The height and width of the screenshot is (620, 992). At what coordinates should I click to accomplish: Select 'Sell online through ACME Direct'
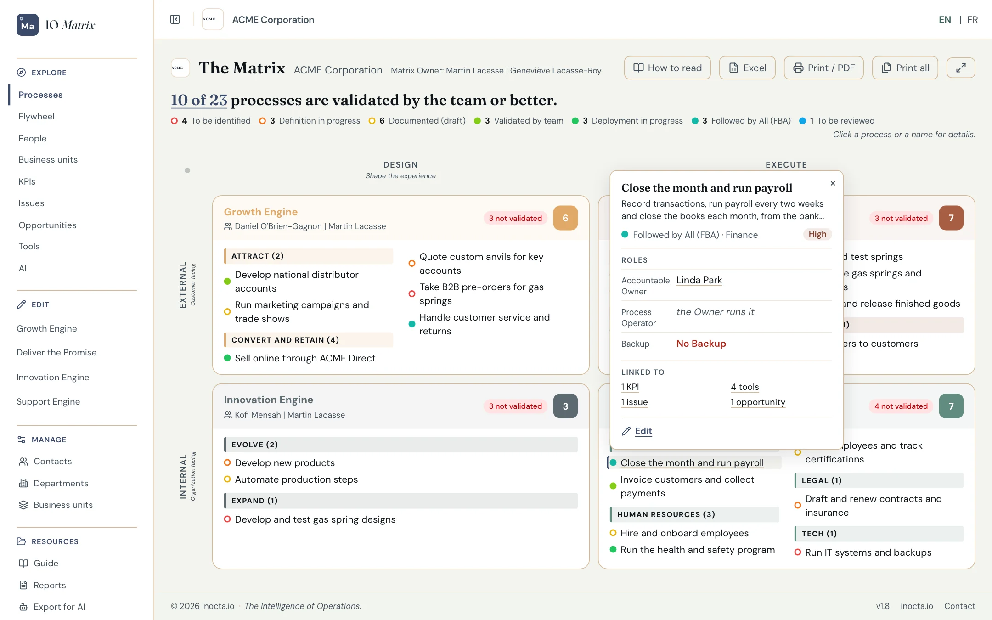click(305, 358)
